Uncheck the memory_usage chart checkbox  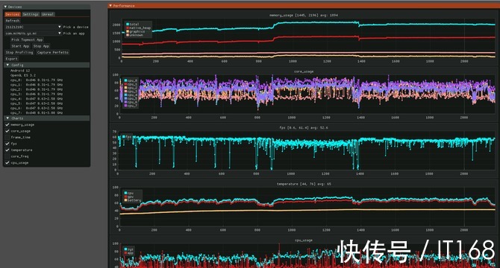click(7, 124)
